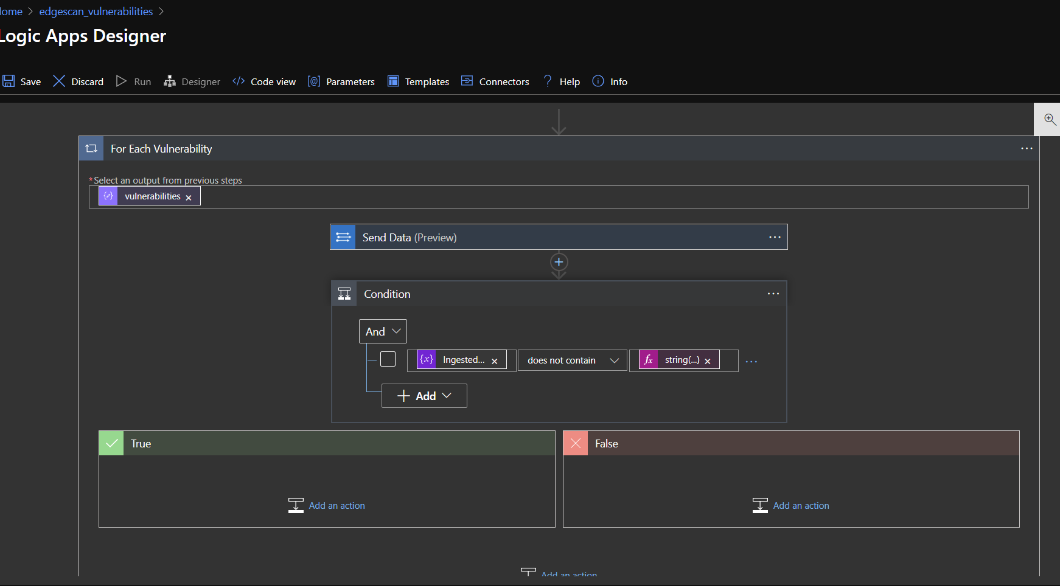The width and height of the screenshot is (1060, 586).
Task: Click the Connectors icon
Action: click(x=467, y=81)
